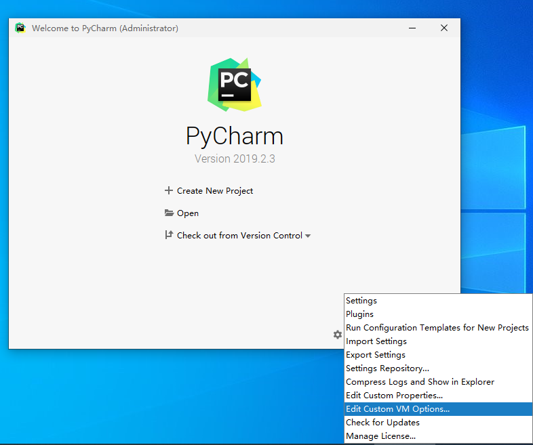Click the gear Configure icon
This screenshot has width=533, height=445.
(x=337, y=335)
